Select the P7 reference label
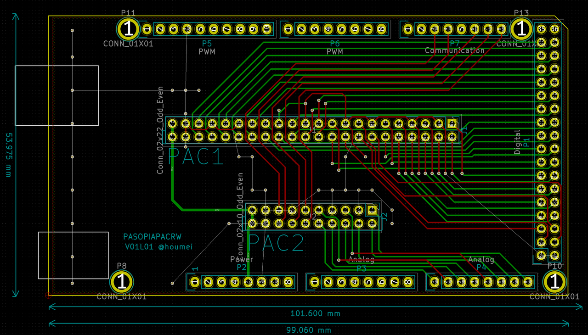Image resolution: width=588 pixels, height=335 pixels. pyautogui.click(x=455, y=44)
